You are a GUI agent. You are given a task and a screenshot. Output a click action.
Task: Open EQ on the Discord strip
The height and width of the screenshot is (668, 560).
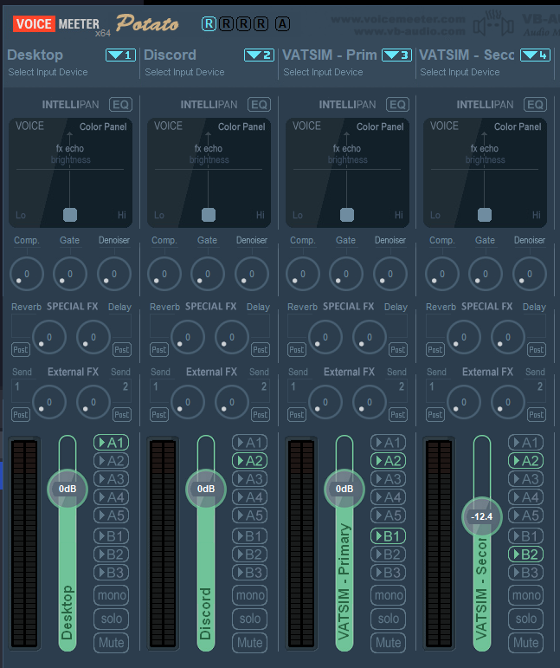(259, 105)
